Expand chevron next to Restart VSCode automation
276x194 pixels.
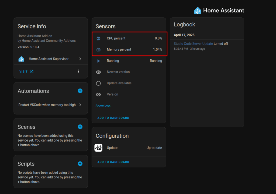click(x=80, y=105)
